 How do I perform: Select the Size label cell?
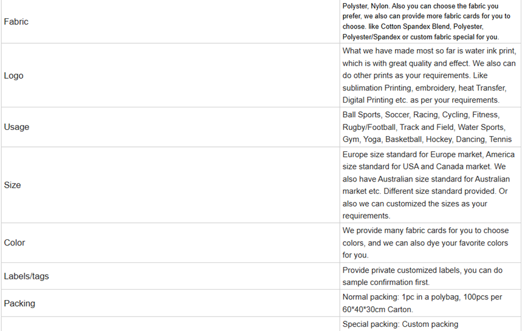point(12,185)
